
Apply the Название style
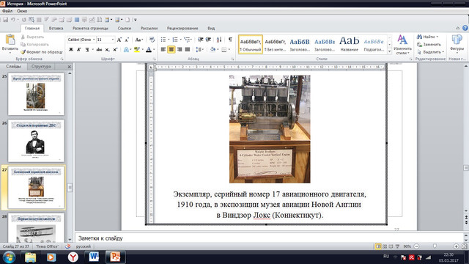point(349,44)
